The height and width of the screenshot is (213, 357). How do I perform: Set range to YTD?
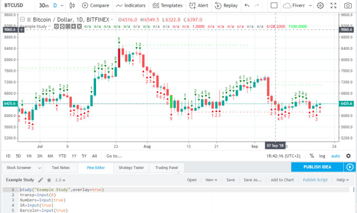click(62, 156)
